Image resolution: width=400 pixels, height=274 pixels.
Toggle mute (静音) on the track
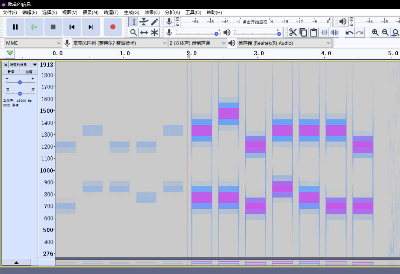click(x=11, y=72)
